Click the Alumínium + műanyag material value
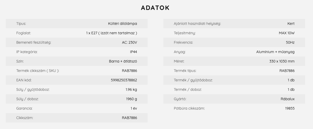The height and width of the screenshot is (129, 313). (x=275, y=52)
